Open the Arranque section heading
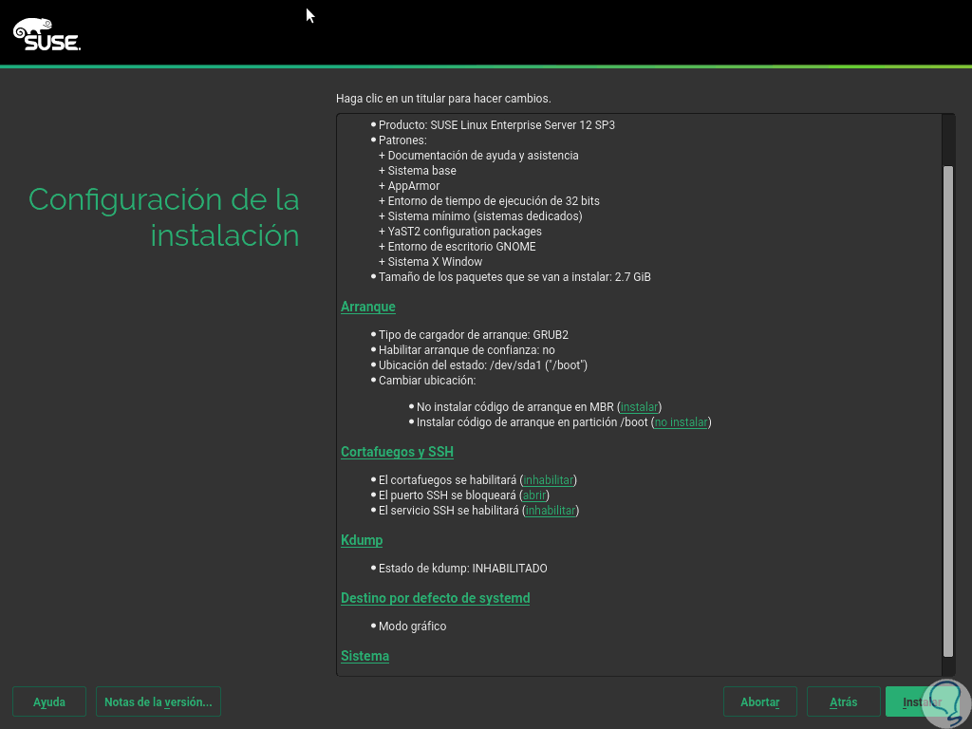 [367, 307]
